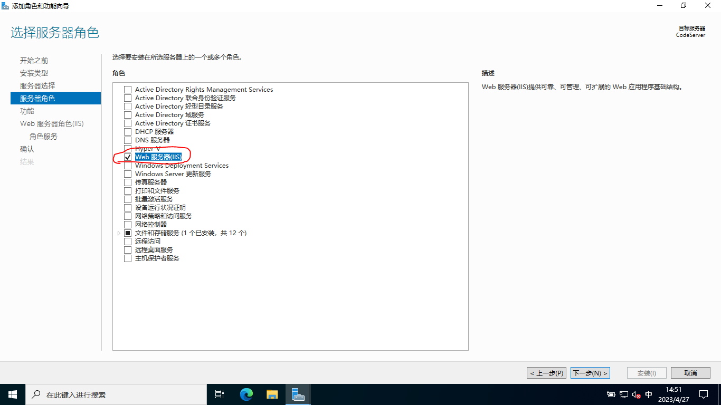Viewport: 721px width, 405px height.
Task: Open the Windows Start menu
Action: (12, 394)
